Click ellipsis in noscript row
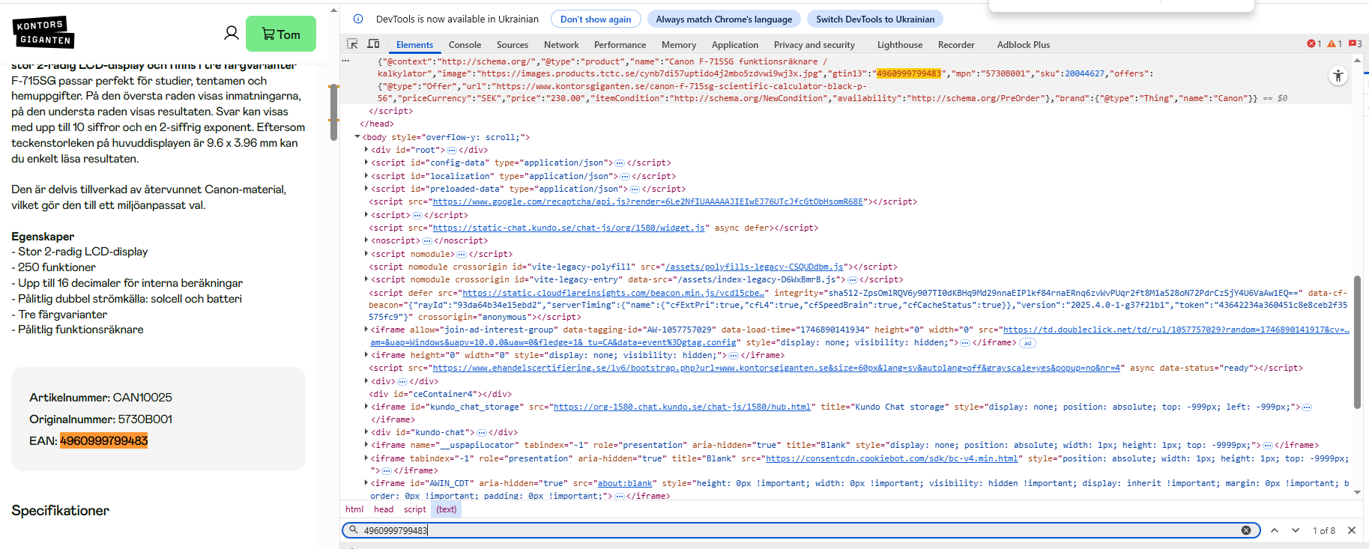Screen dimensions: 1369x549 [x=427, y=241]
